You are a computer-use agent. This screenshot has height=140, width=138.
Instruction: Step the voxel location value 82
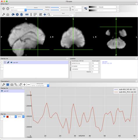99,66
